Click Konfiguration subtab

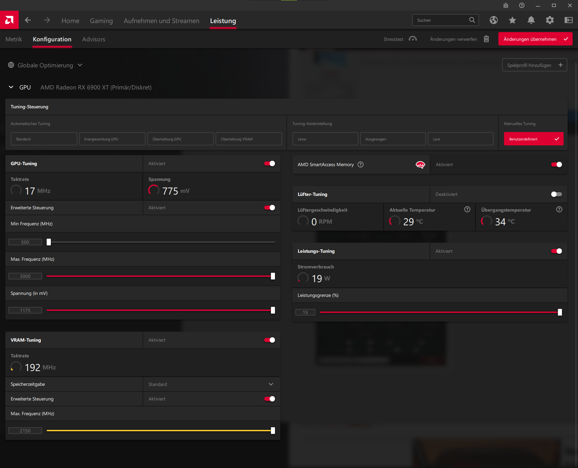point(52,39)
